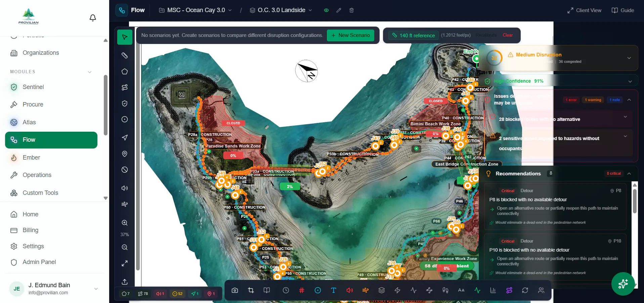
Task: Select the blocked/no-entry tool
Action: pyautogui.click(x=125, y=170)
